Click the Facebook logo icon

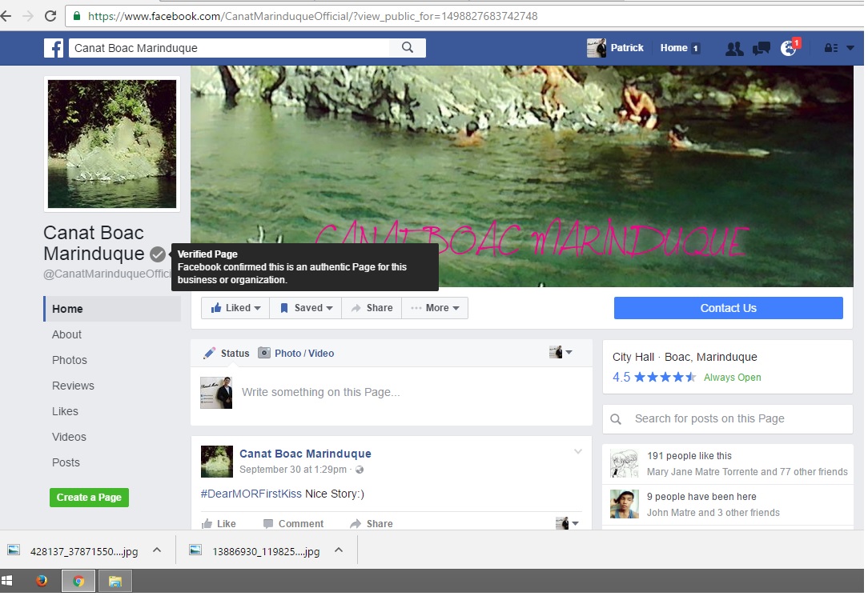point(54,48)
